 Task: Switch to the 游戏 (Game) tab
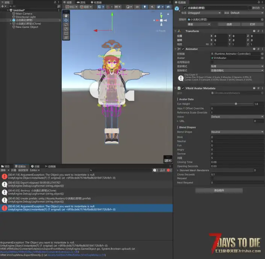pyautogui.click(x=81, y=2)
